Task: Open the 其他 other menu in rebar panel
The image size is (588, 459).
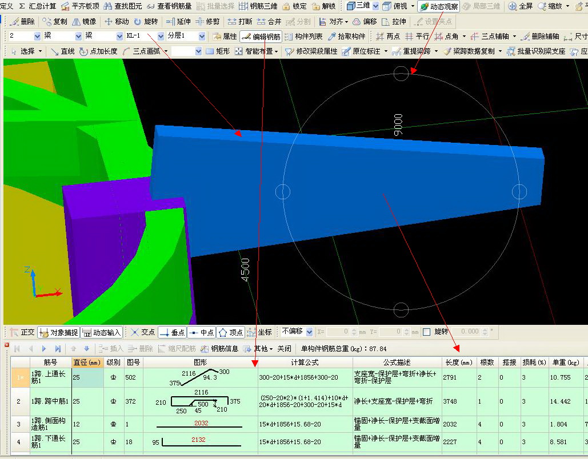Action: (x=258, y=349)
